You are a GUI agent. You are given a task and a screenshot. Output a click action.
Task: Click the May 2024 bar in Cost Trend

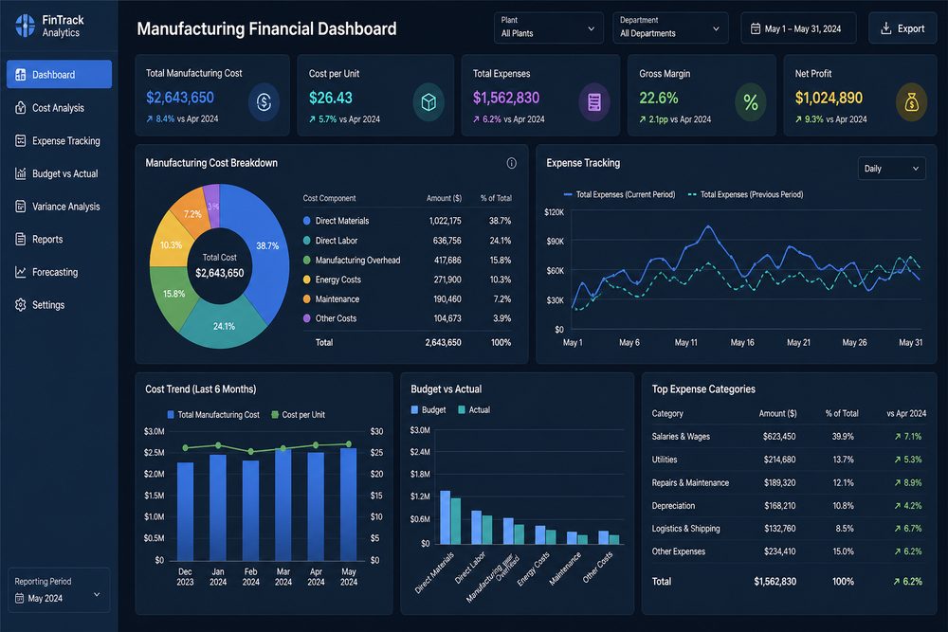(348, 504)
